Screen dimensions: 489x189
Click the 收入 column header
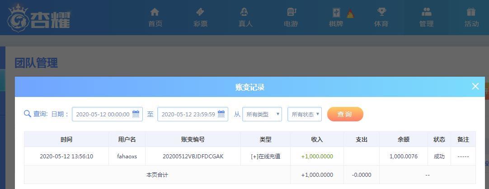(x=317, y=139)
